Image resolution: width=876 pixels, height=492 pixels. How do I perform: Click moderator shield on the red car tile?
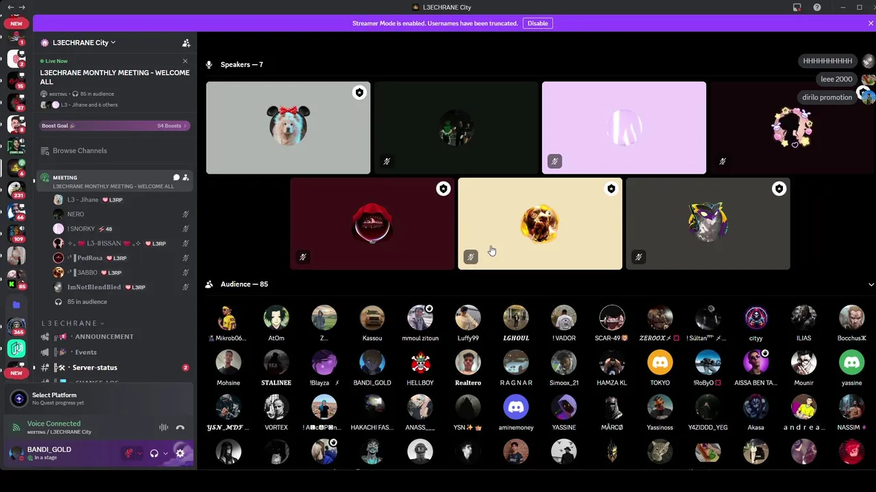pos(443,189)
